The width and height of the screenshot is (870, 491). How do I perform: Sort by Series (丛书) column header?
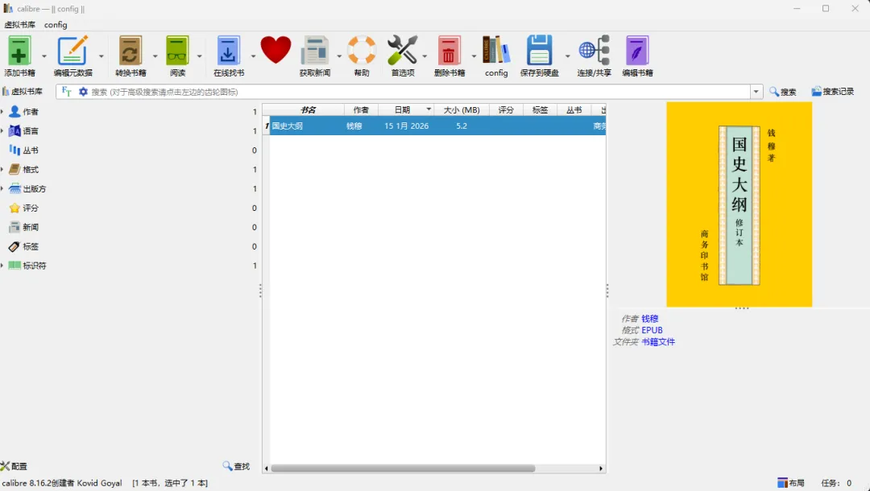click(x=574, y=109)
